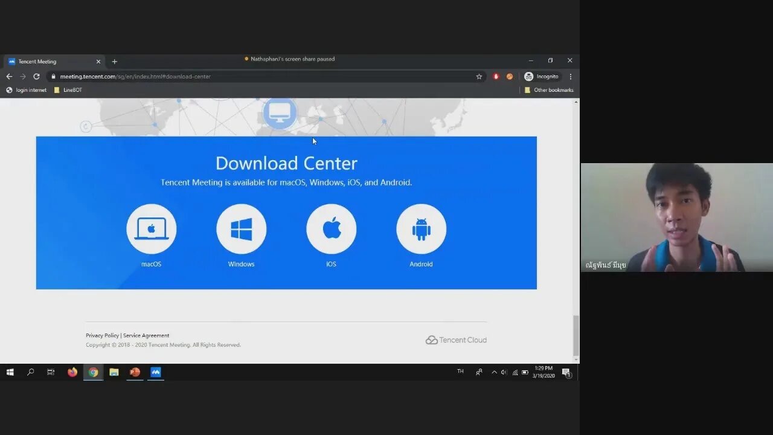Reload the Tencent Meeting page
The image size is (773, 435).
pyautogui.click(x=36, y=77)
